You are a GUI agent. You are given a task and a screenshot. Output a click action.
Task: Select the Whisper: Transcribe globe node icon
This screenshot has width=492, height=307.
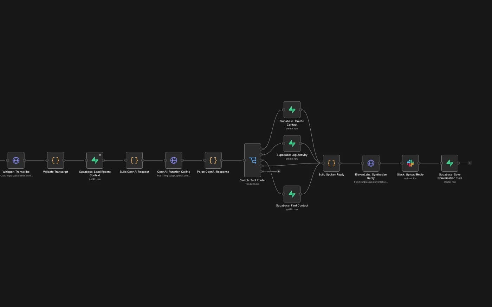tap(16, 160)
